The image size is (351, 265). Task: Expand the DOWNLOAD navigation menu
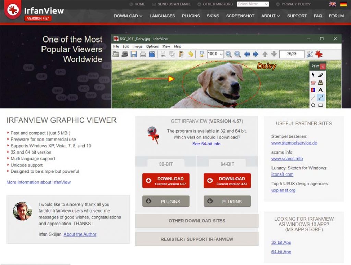pos(128,16)
